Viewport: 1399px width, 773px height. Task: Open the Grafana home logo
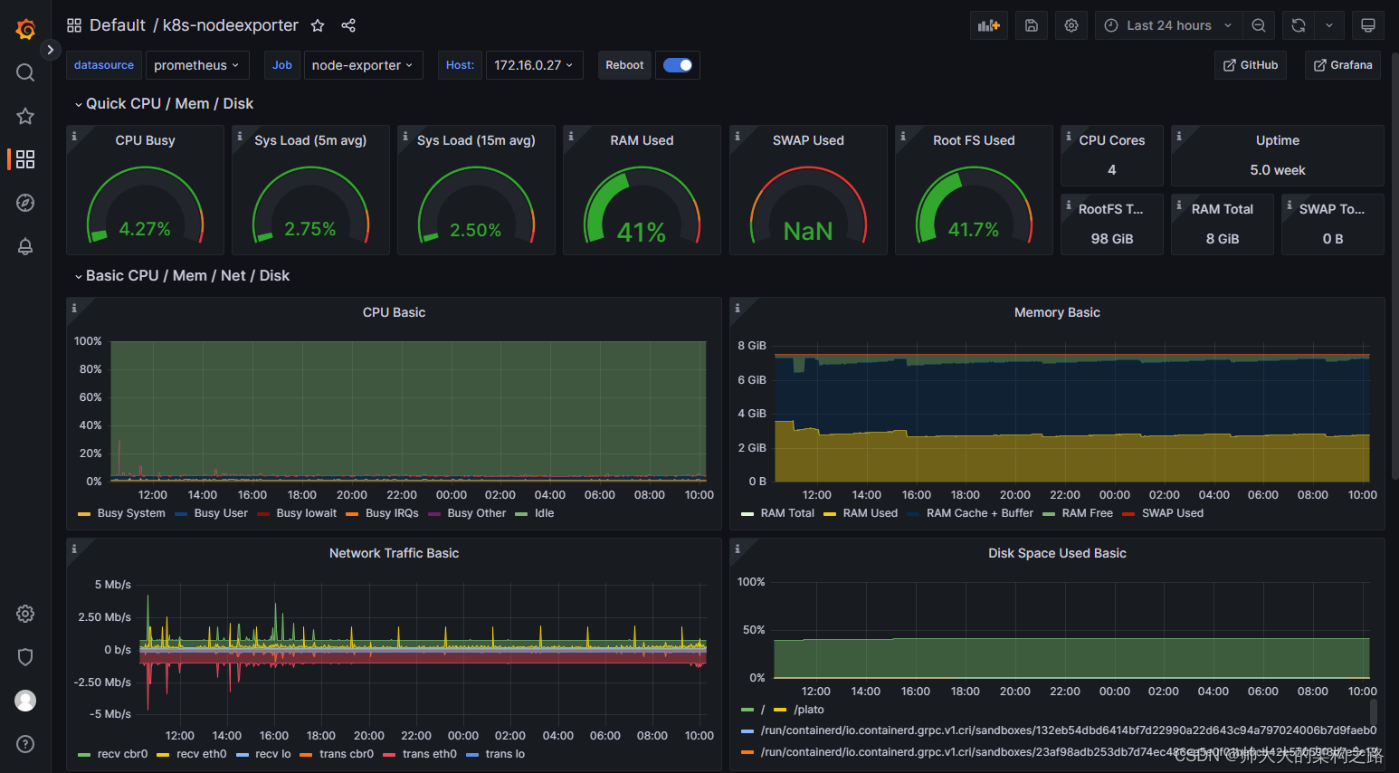[25, 29]
